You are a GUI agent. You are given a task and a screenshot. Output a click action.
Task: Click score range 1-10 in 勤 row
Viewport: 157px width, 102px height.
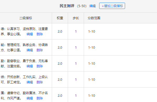92,64
